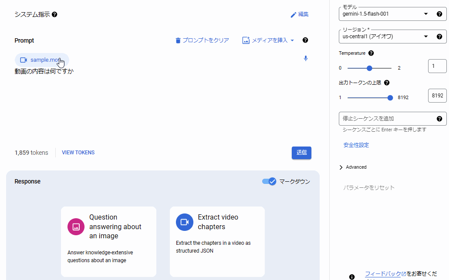Screen dimensions: 449x280
Task: Select the Extract video chapters card
Action: pyautogui.click(x=217, y=241)
